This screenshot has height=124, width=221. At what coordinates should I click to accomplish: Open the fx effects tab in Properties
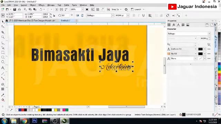pos(174,25)
